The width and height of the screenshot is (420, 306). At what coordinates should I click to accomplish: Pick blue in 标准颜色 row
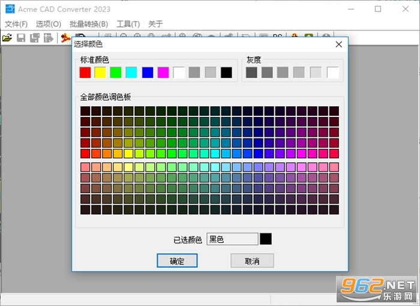point(148,73)
